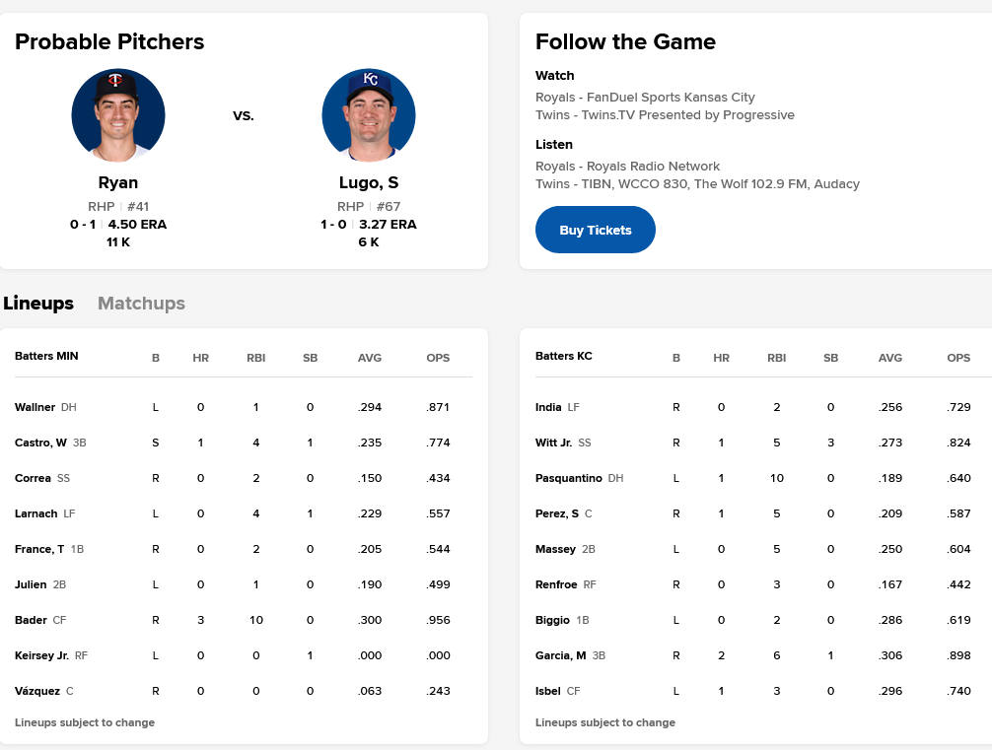The height and width of the screenshot is (750, 992).
Task: Click India in the KC lineup
Action: pyautogui.click(x=548, y=407)
